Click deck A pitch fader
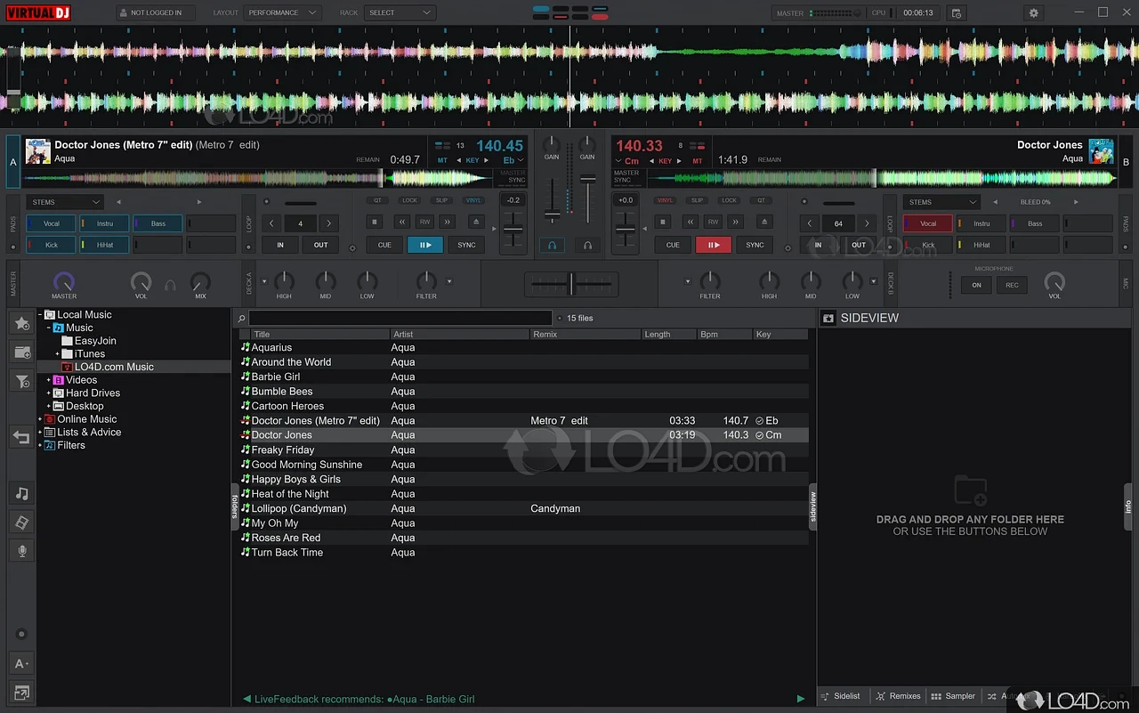The image size is (1139, 713). pyautogui.click(x=513, y=230)
